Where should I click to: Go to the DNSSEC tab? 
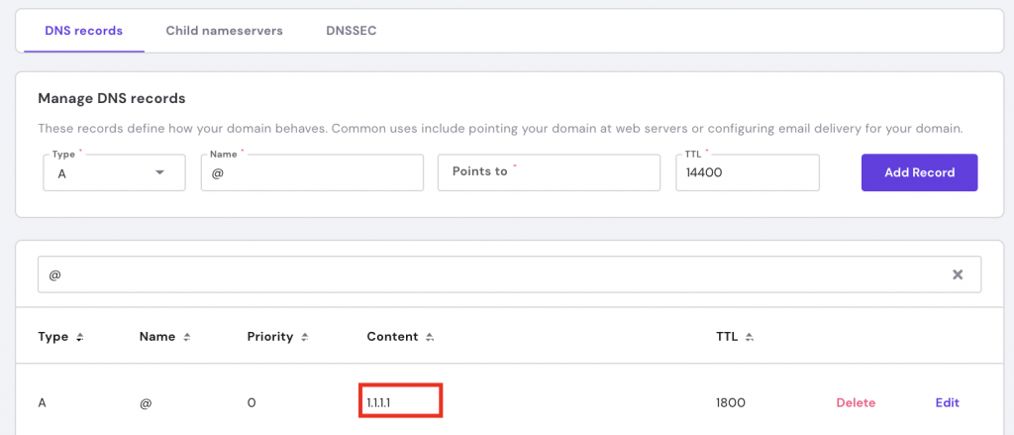pos(351,31)
